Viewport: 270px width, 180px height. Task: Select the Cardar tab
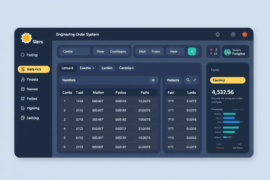point(107,68)
